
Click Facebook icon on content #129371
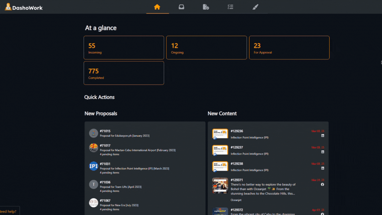pos(323,185)
